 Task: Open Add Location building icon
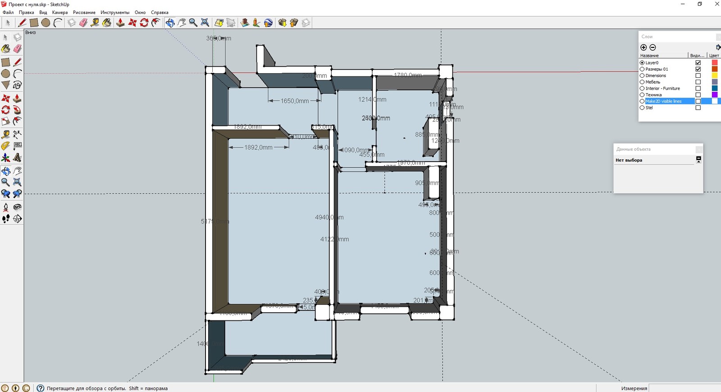coord(245,23)
